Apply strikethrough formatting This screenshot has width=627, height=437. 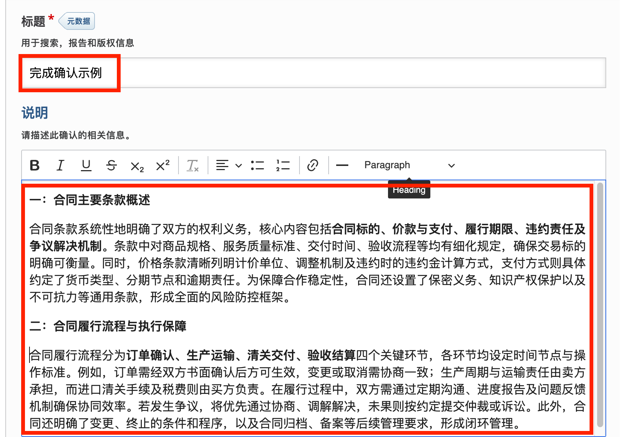(x=112, y=165)
